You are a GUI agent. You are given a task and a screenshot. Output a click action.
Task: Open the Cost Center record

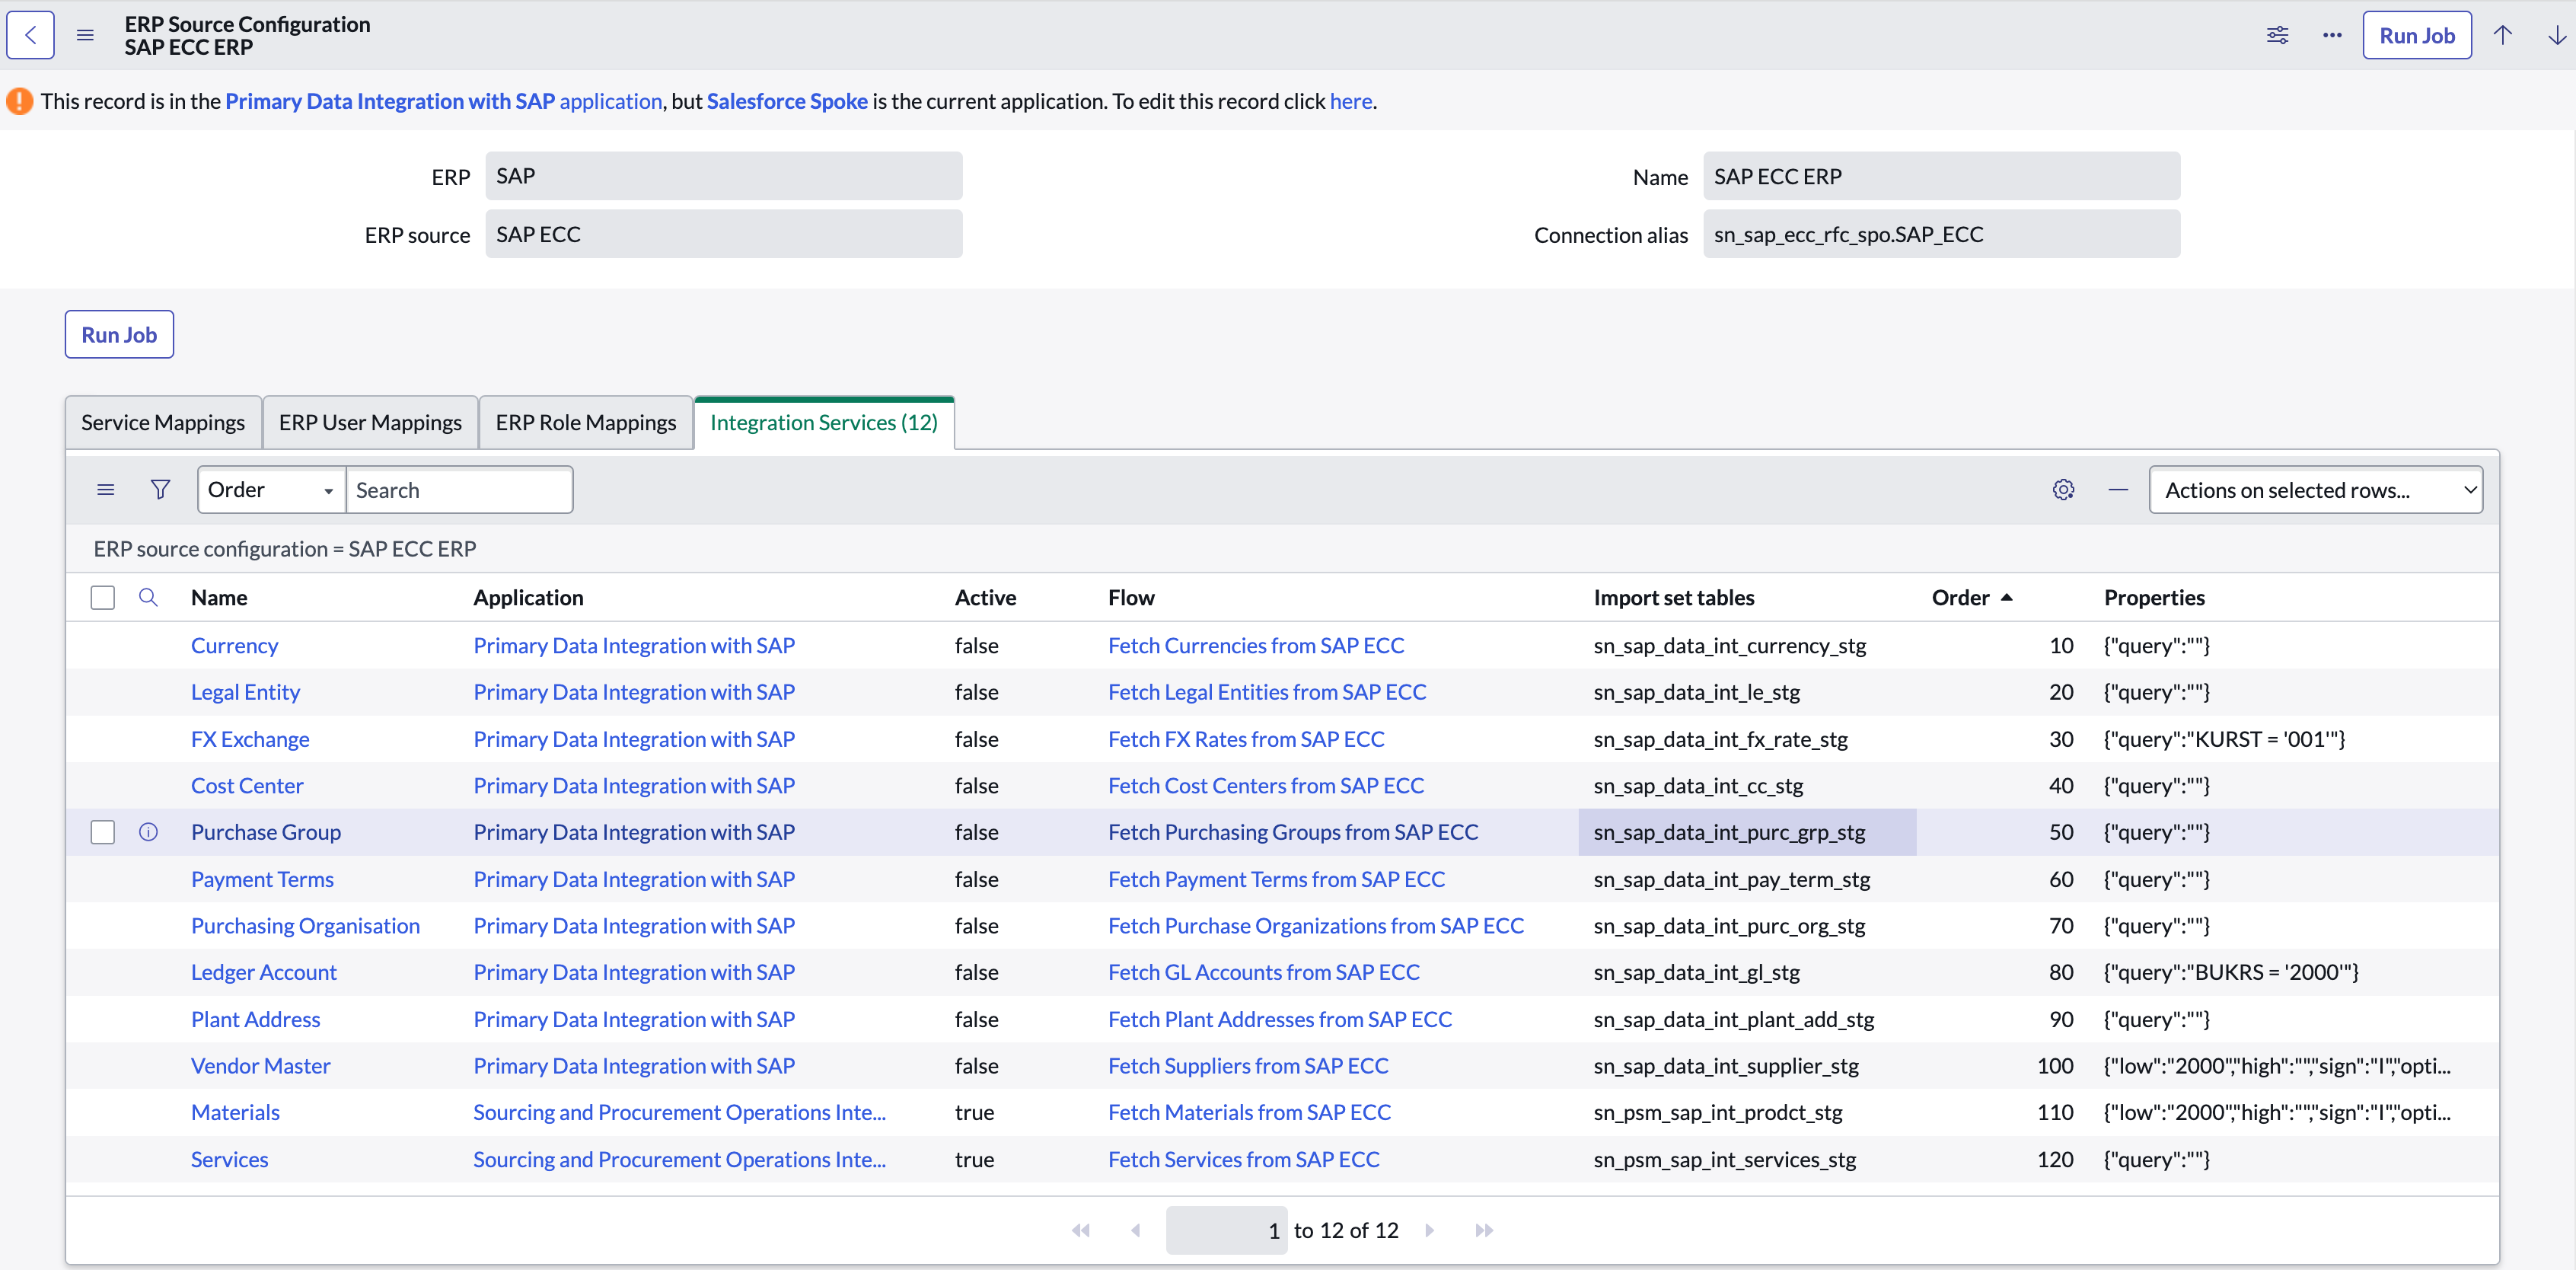247,785
